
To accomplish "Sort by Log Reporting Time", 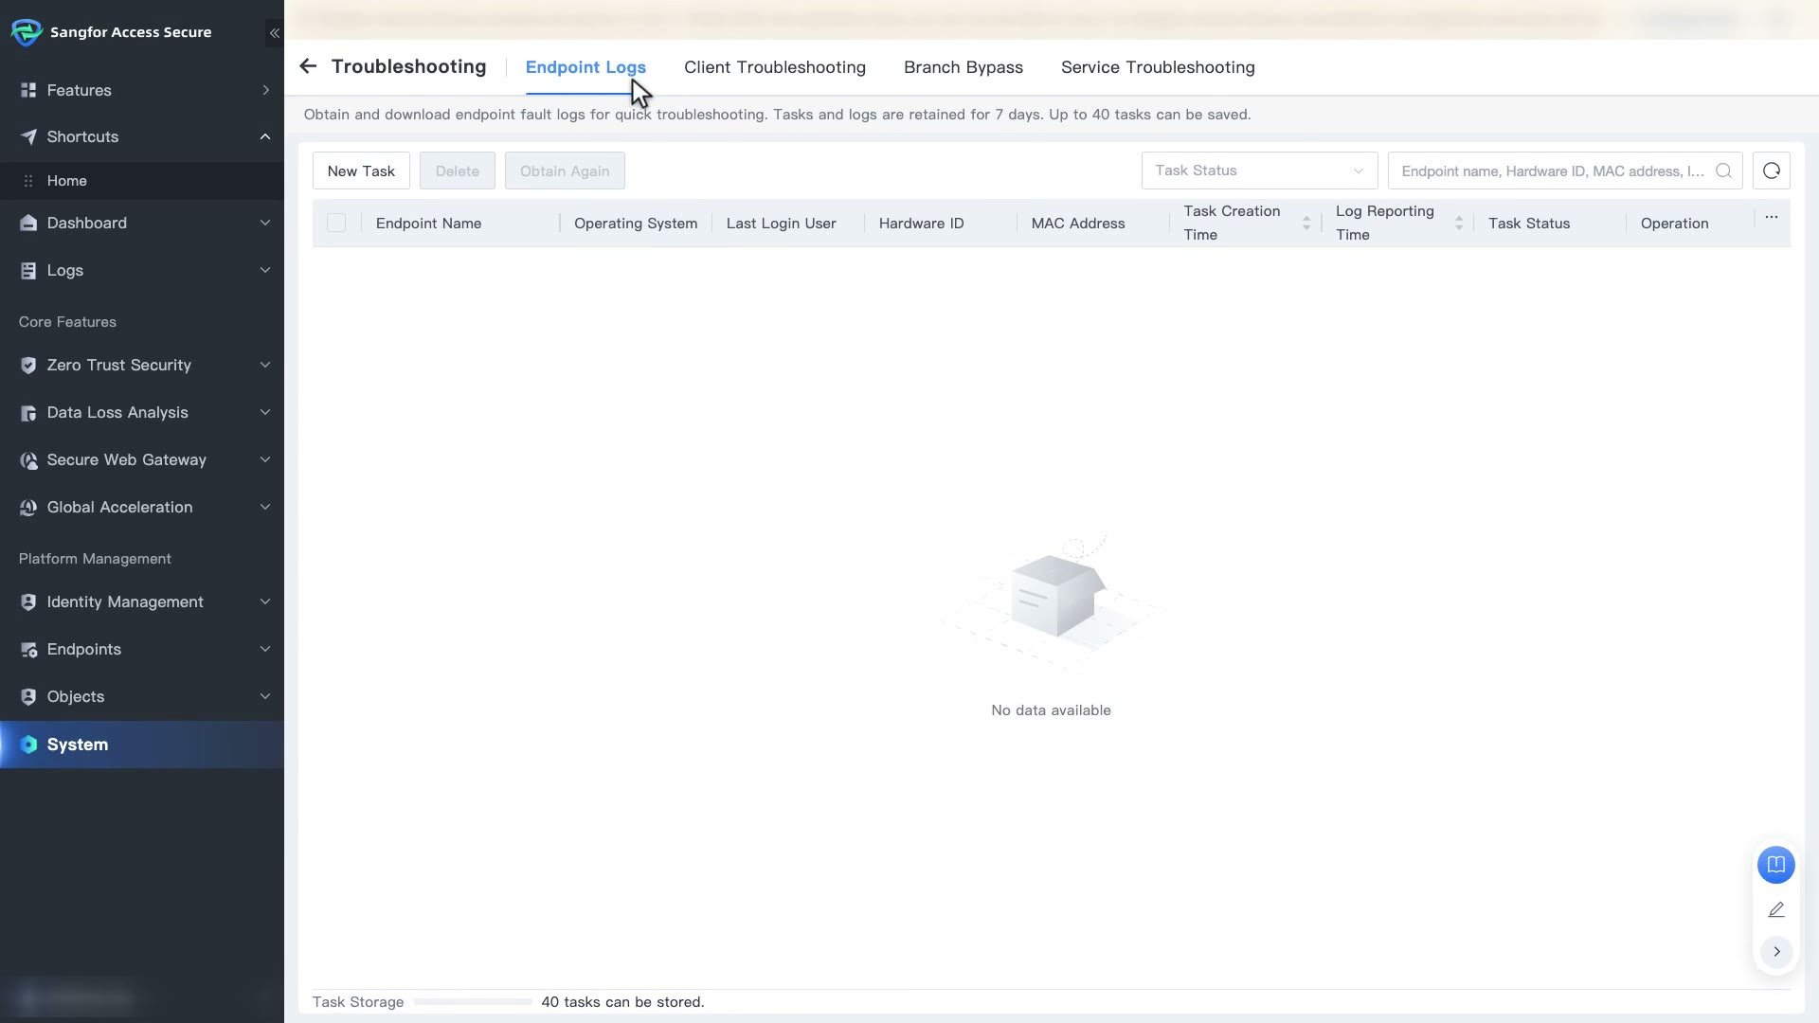I will point(1458,223).
